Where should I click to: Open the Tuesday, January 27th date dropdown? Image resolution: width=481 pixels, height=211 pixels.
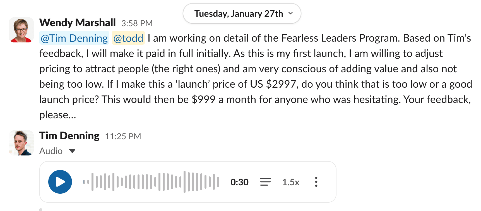[x=242, y=14]
